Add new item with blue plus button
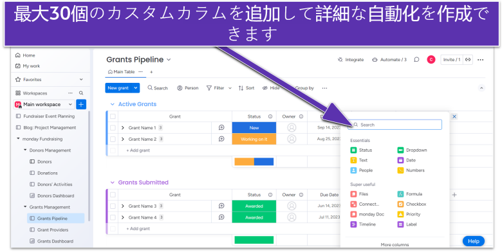Screen dimensions: 502x252 pos(81,104)
